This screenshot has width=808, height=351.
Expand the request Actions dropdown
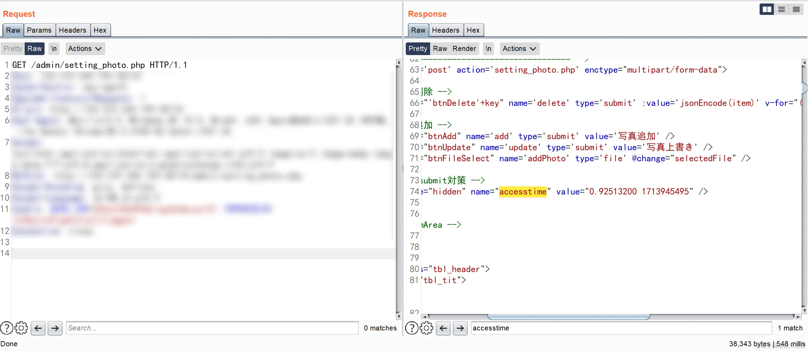[85, 48]
